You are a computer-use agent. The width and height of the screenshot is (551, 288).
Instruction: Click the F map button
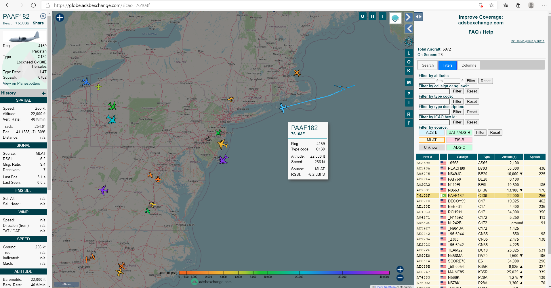point(409,123)
